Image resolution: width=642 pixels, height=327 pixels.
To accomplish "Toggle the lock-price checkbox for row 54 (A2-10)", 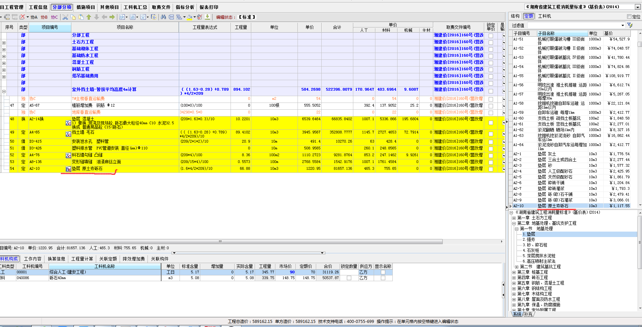I will (491, 169).
